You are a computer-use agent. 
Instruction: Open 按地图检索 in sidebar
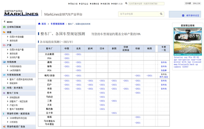pos(15,97)
